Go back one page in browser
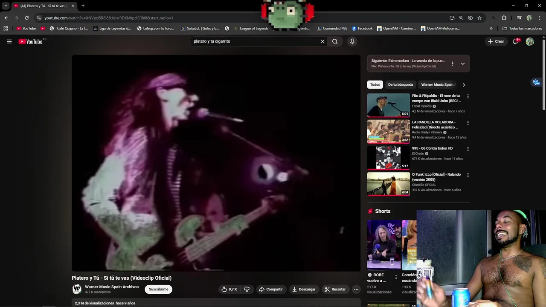 click(6, 18)
